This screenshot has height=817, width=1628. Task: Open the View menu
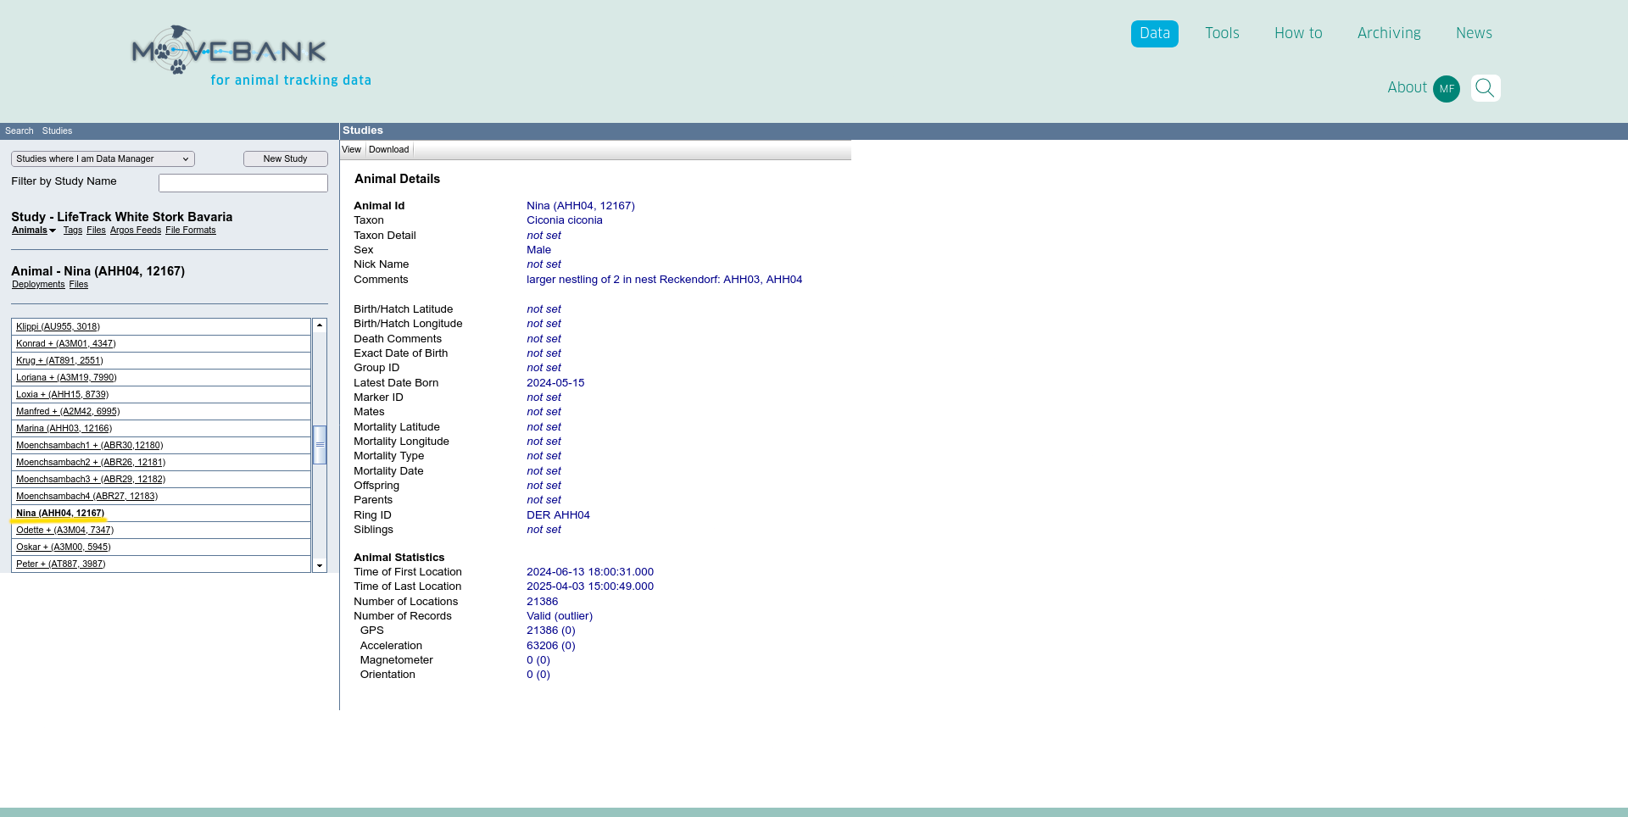(351, 150)
